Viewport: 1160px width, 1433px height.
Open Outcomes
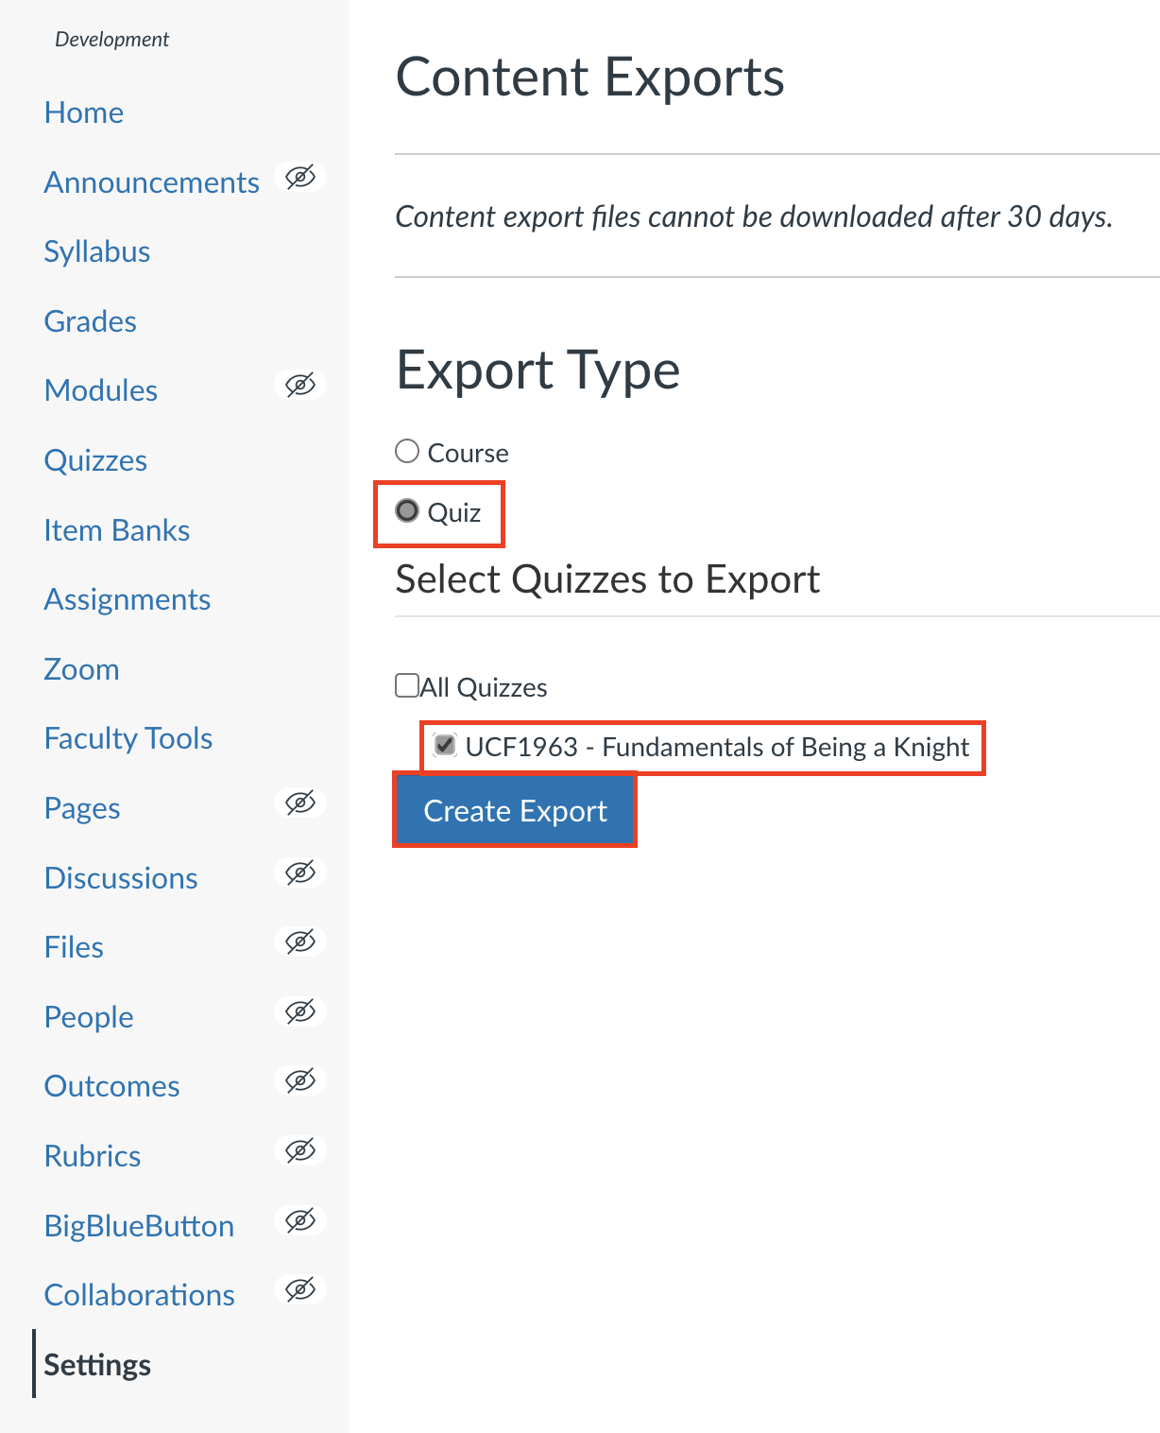(111, 1086)
